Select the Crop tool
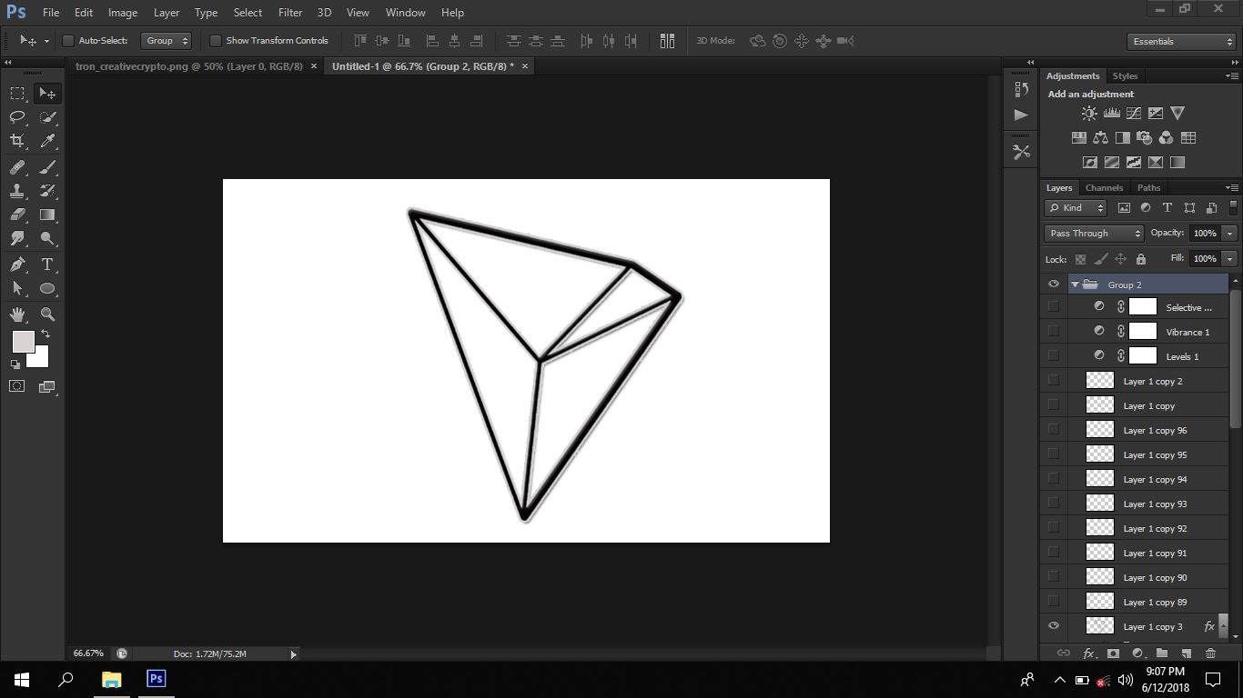Screen dimensions: 1243x698 [17, 141]
